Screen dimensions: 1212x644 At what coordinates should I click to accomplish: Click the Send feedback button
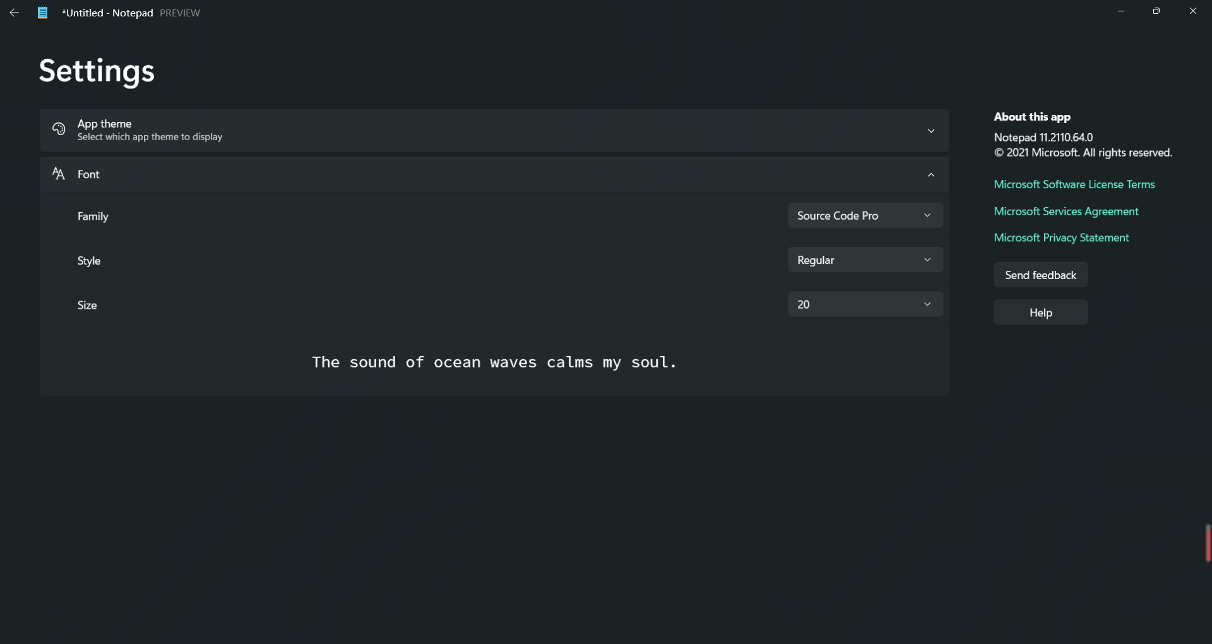(1040, 275)
